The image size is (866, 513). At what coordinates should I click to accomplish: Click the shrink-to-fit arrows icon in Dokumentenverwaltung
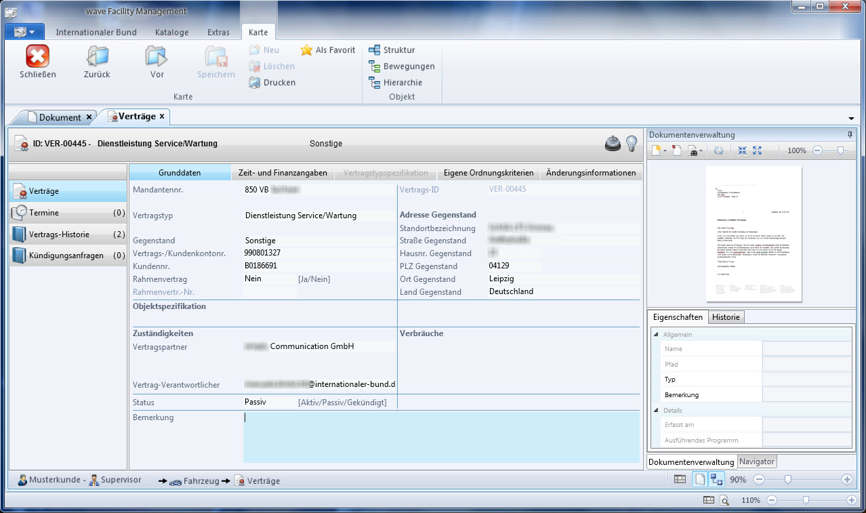(743, 150)
